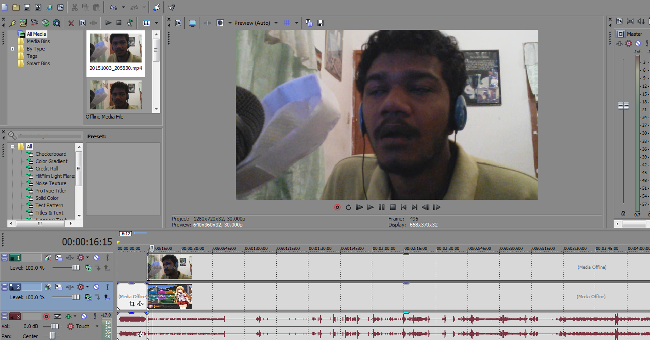Open the preview overlays grid dropdown
This screenshot has width=650, height=340.
[x=296, y=23]
